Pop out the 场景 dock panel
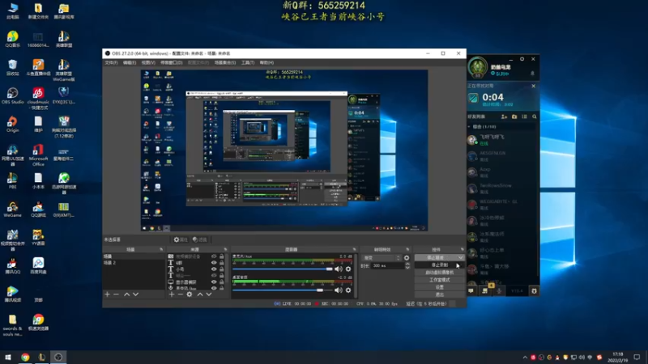 [x=161, y=249]
